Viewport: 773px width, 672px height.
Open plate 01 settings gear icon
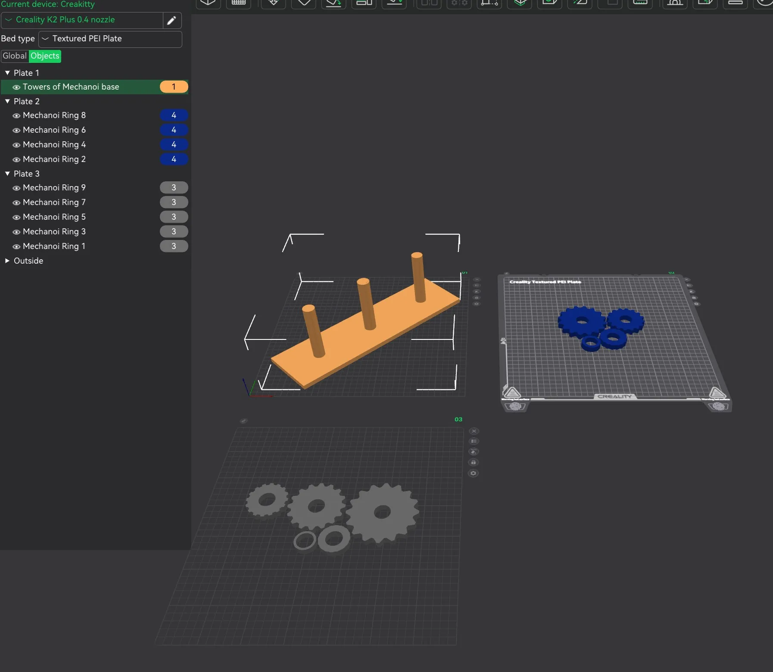tap(477, 304)
